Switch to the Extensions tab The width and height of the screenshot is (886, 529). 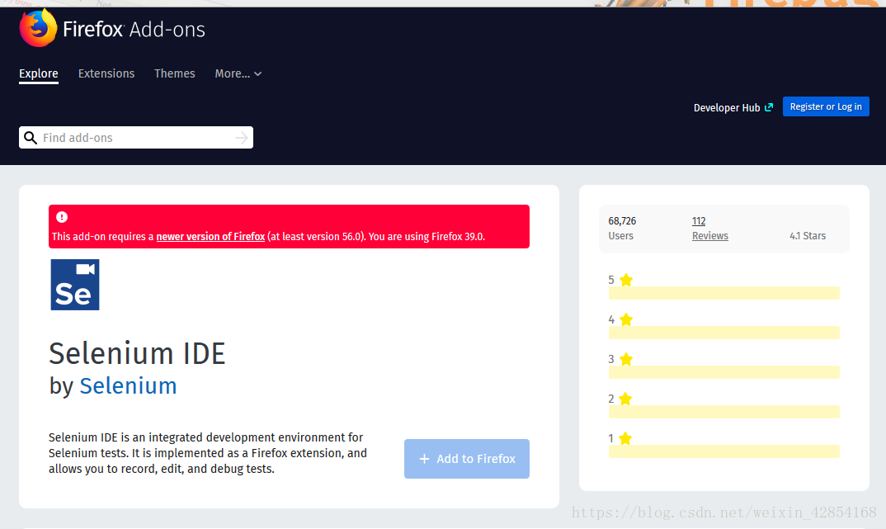click(106, 73)
